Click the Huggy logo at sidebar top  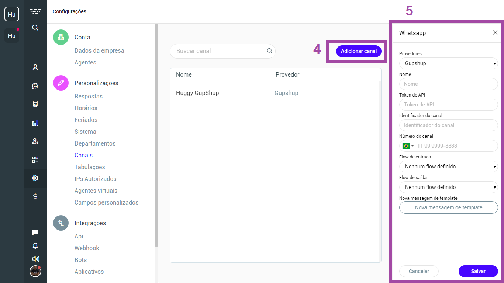click(35, 11)
